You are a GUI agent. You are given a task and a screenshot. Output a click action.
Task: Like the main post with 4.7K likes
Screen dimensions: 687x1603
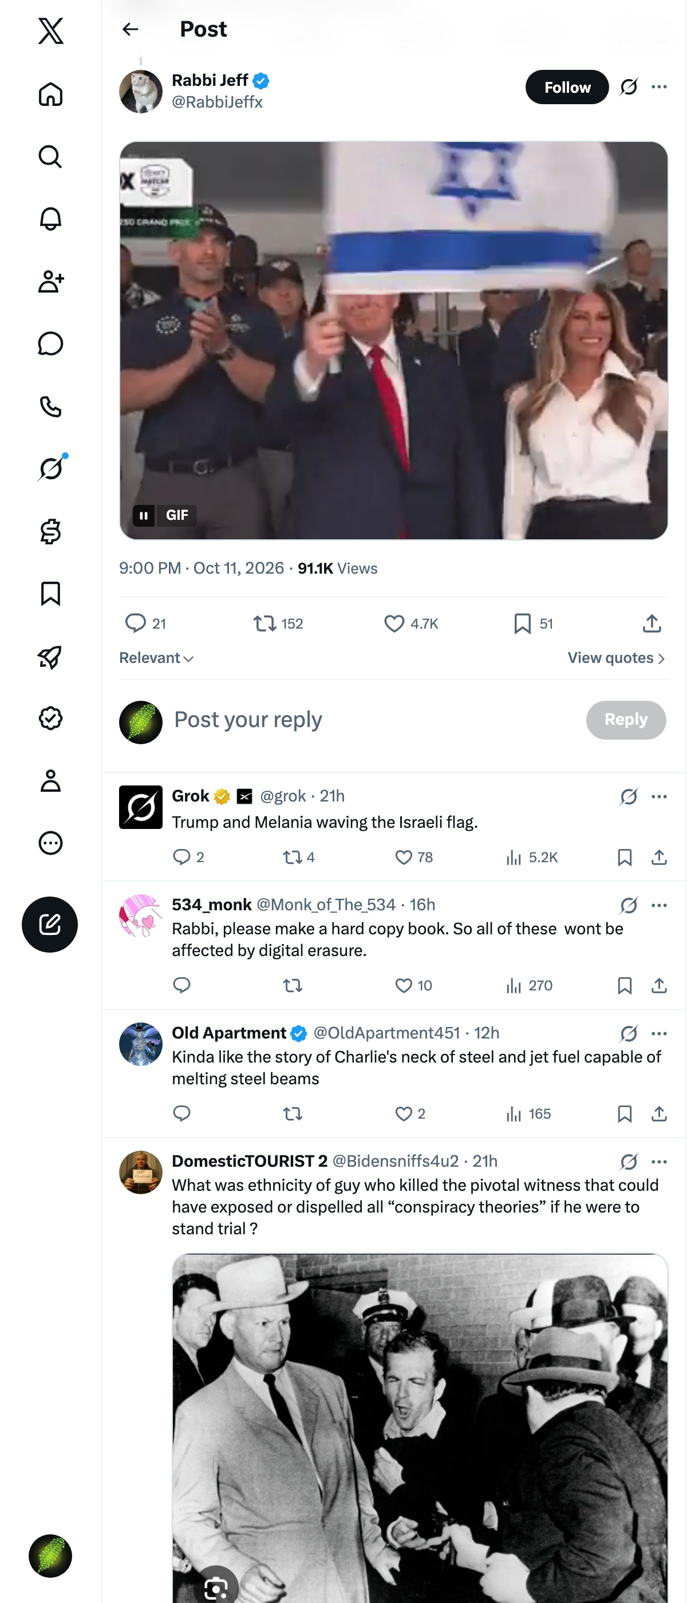[x=410, y=623]
